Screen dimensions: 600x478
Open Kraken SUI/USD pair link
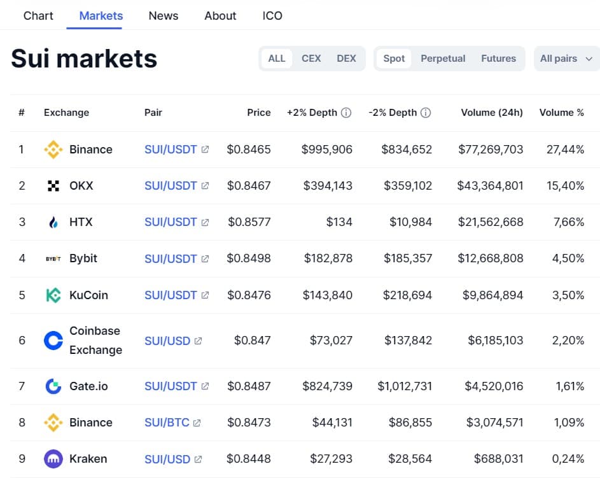pyautogui.click(x=168, y=459)
